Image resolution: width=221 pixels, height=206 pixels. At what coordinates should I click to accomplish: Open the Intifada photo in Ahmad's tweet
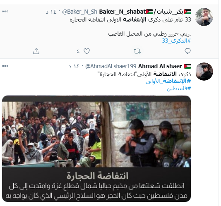[x=96, y=149]
